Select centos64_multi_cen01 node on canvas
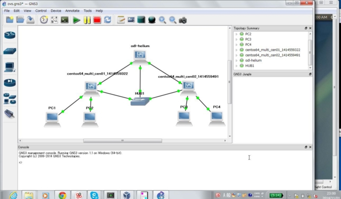The width and height of the screenshot is (341, 199). point(91,88)
